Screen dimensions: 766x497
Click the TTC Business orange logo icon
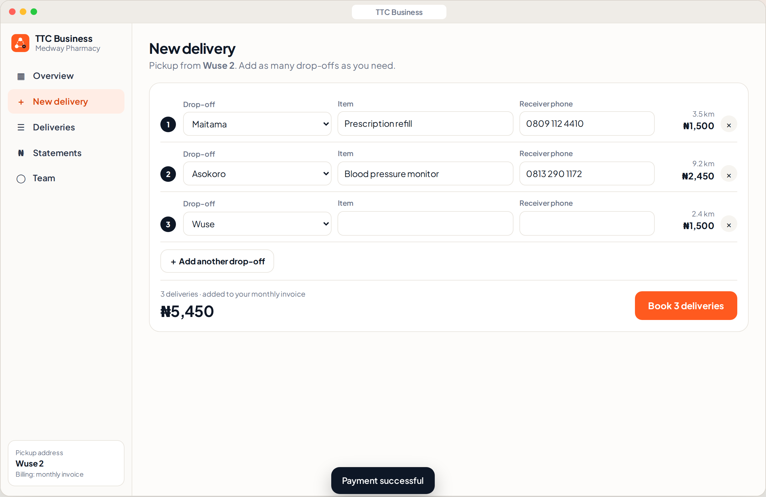tap(20, 43)
